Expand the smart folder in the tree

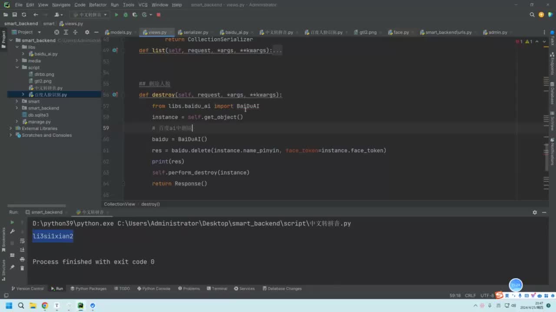point(17,101)
